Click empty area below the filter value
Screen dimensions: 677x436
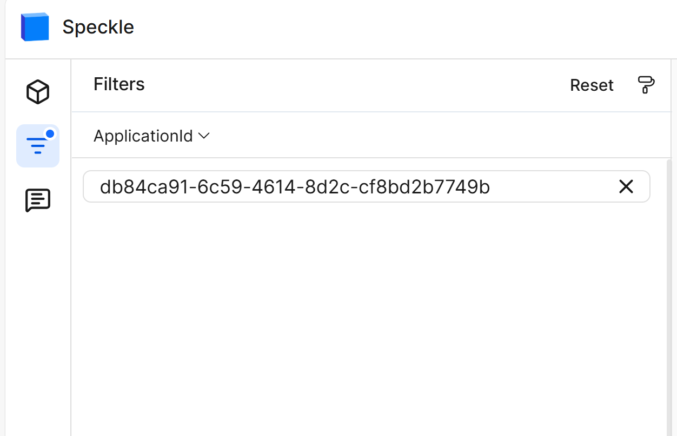click(x=368, y=313)
